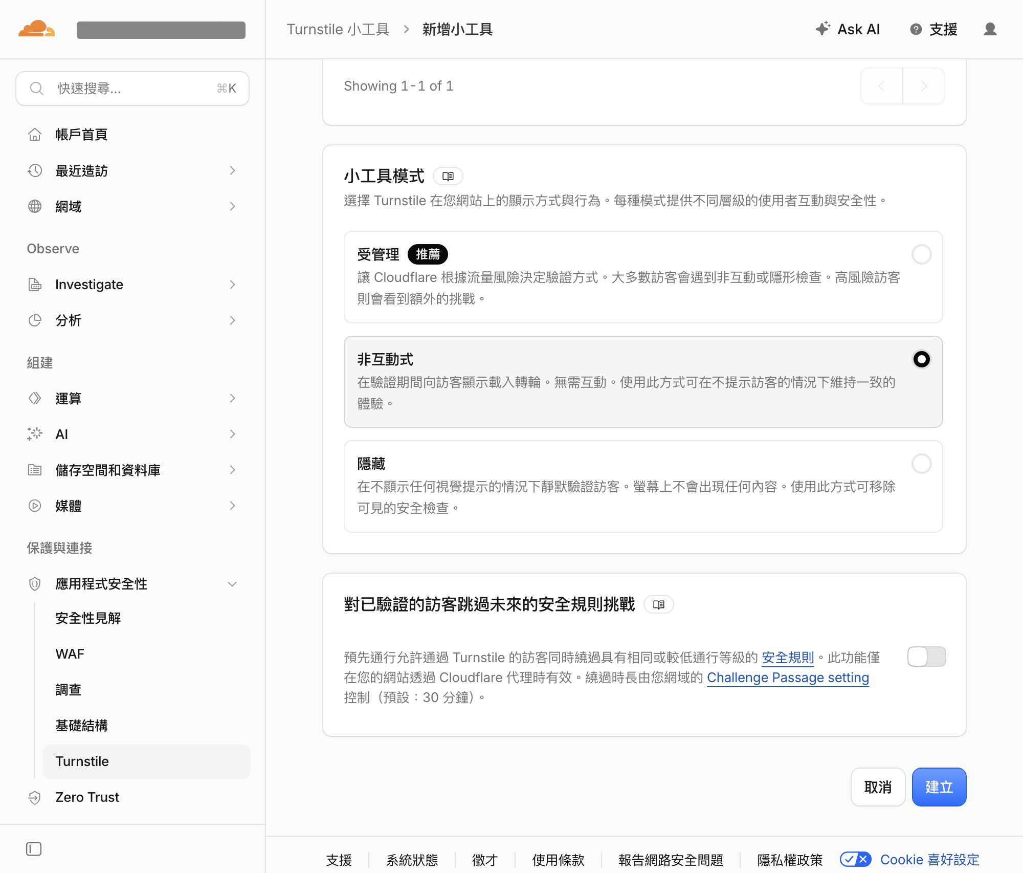Click the 取消 cancel button
The height and width of the screenshot is (873, 1023).
click(x=878, y=787)
